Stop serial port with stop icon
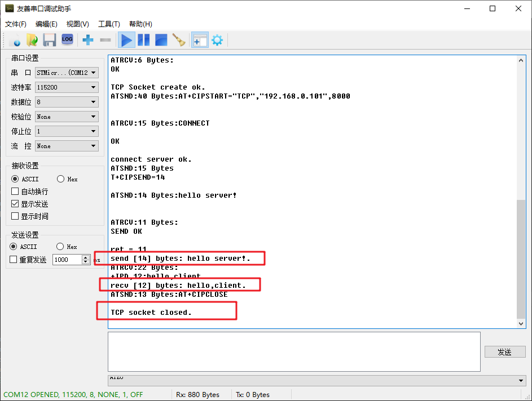 161,40
